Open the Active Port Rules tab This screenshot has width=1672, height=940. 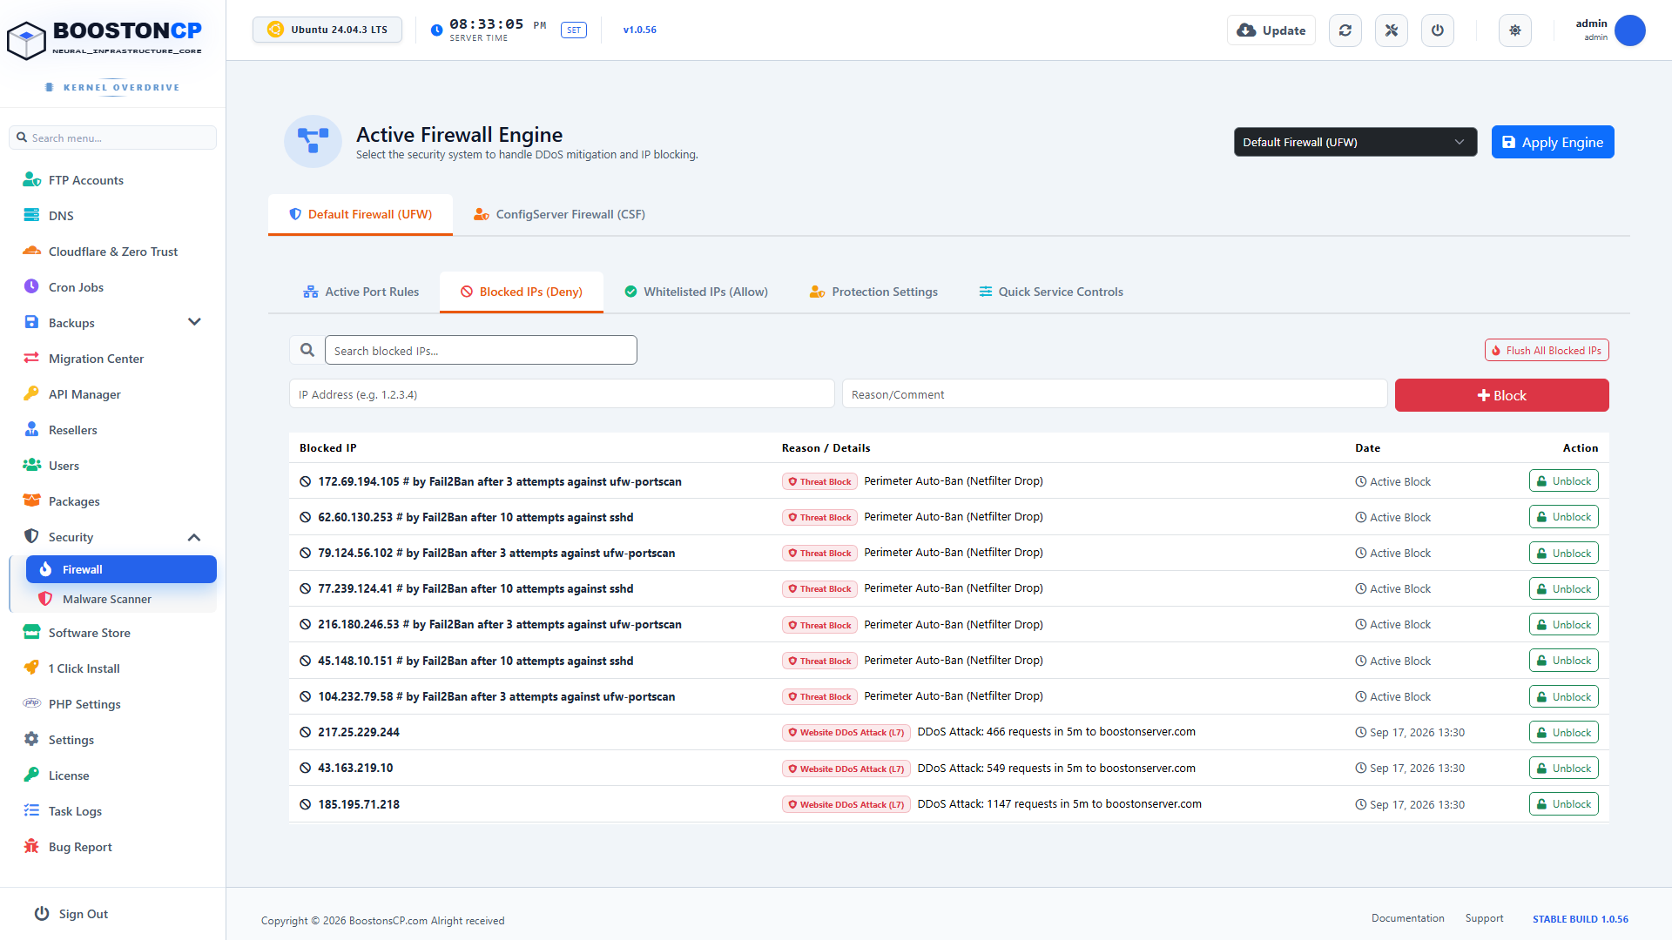[361, 292]
